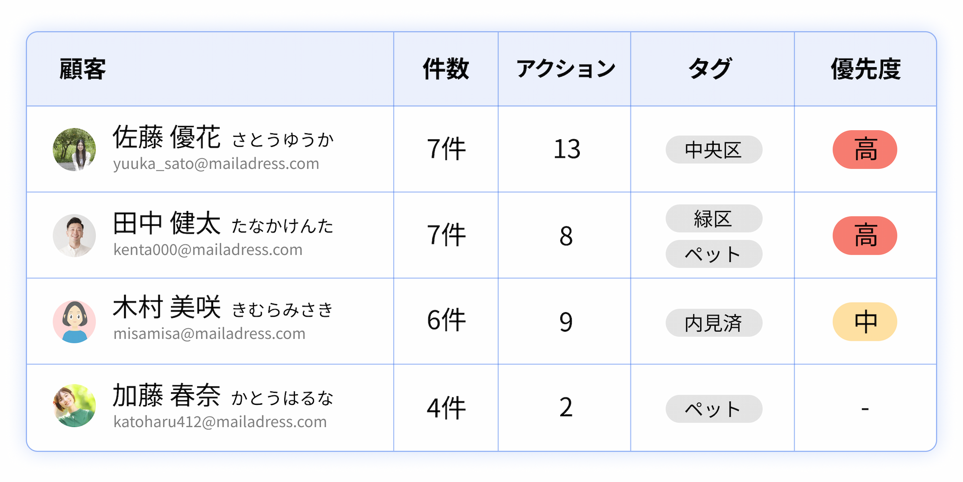Screen dimensions: 963x482
Task: Click the 顧客 column header
Action: 83,69
